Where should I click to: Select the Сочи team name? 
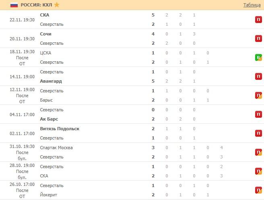tap(46, 34)
